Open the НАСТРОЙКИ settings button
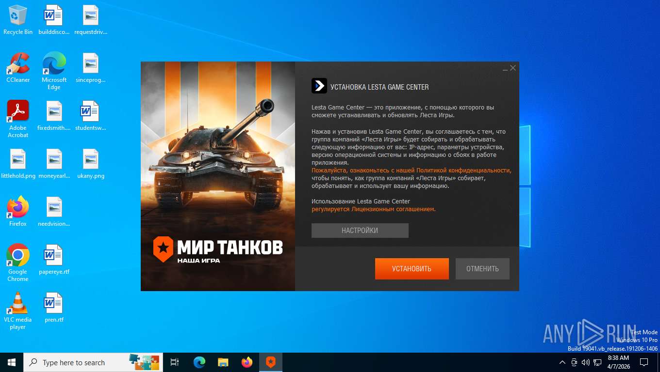The image size is (660, 372). point(360,231)
